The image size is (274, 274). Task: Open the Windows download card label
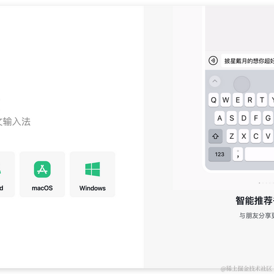(x=92, y=188)
